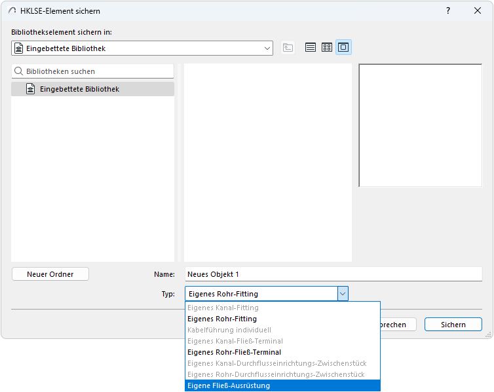Click the Sichern button
Viewport: 494px width, 392px height.
click(453, 325)
